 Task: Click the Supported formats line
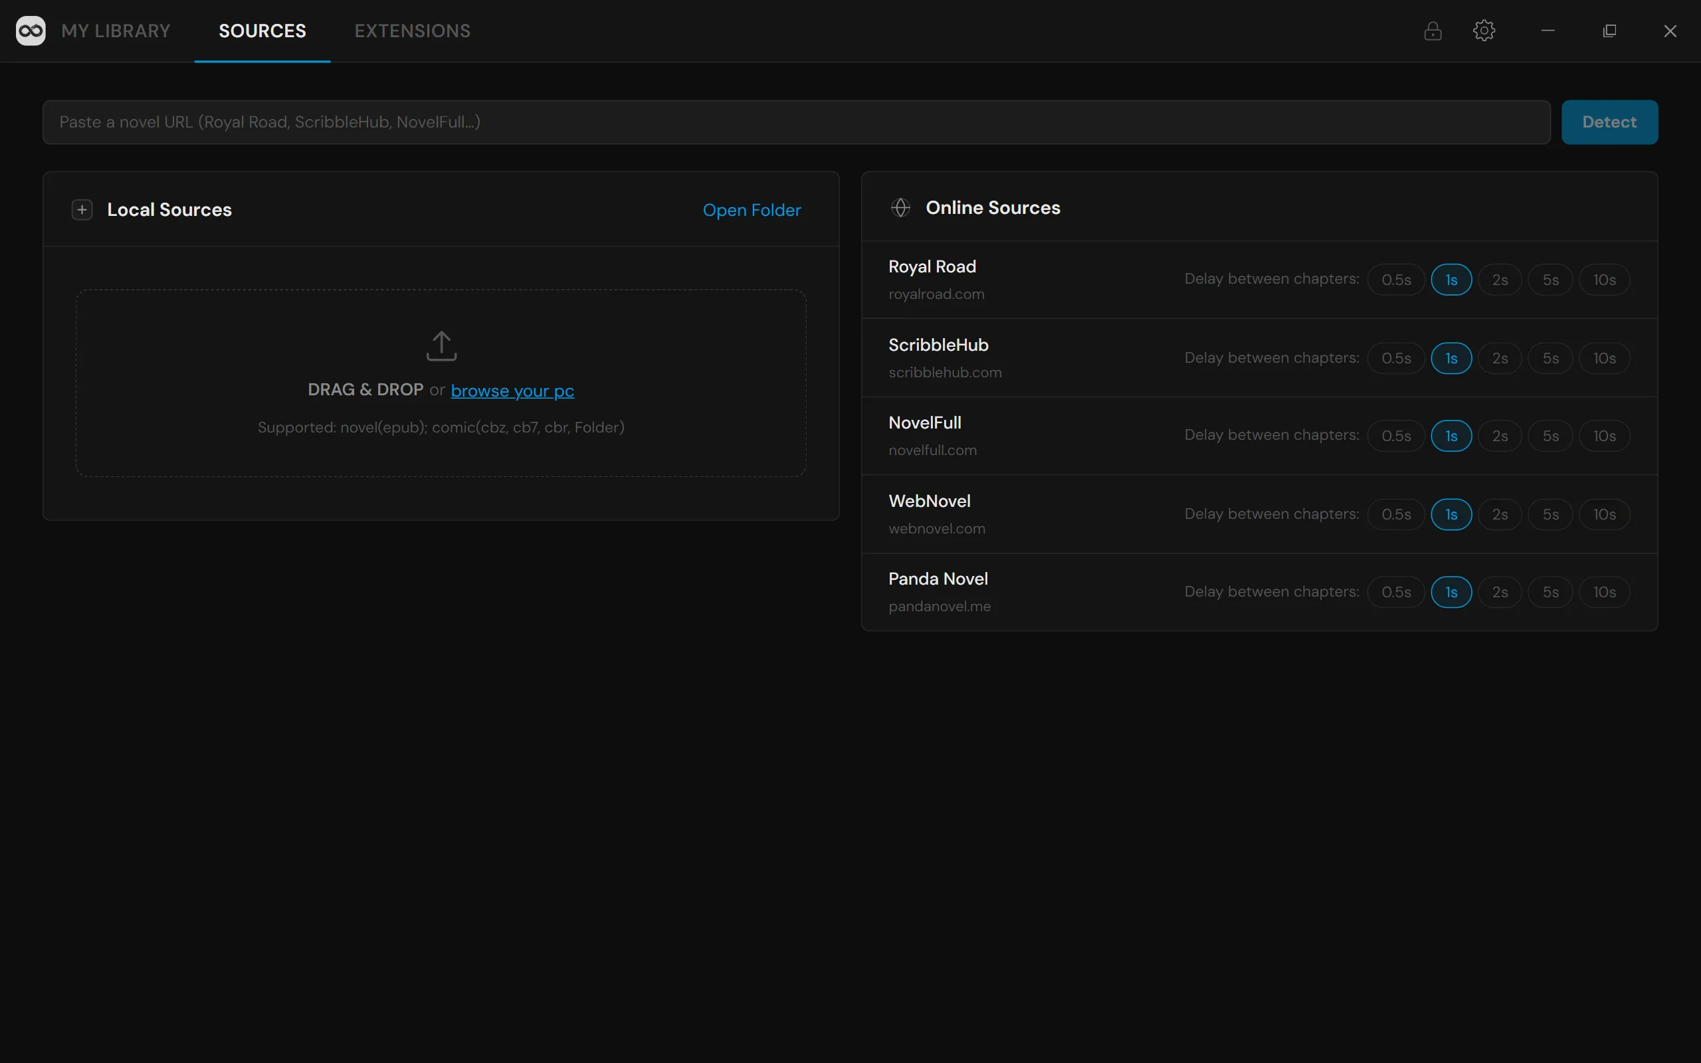coord(441,427)
